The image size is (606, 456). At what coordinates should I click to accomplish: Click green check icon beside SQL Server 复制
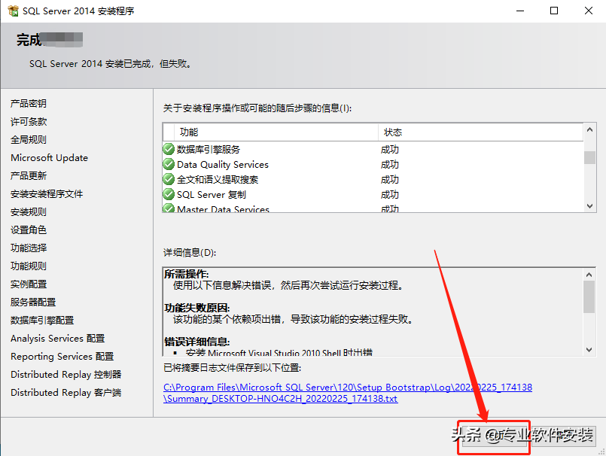pyautogui.click(x=169, y=194)
